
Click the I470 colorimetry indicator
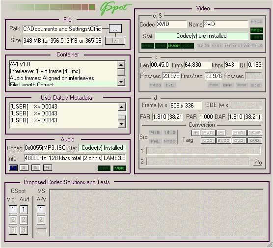pos(230,46)
